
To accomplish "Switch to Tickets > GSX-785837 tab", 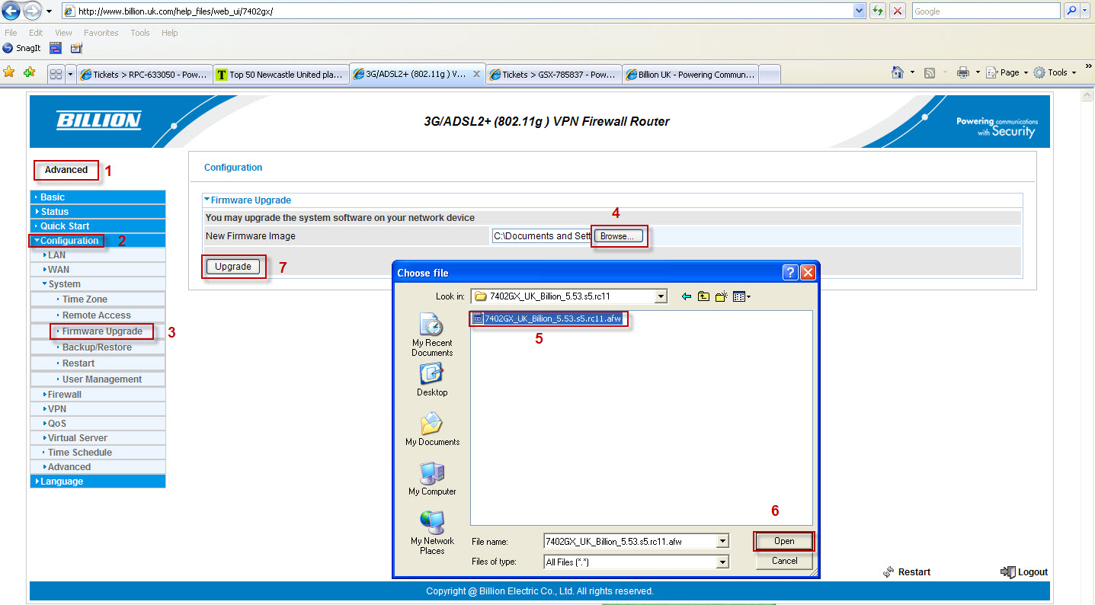I will tap(554, 75).
